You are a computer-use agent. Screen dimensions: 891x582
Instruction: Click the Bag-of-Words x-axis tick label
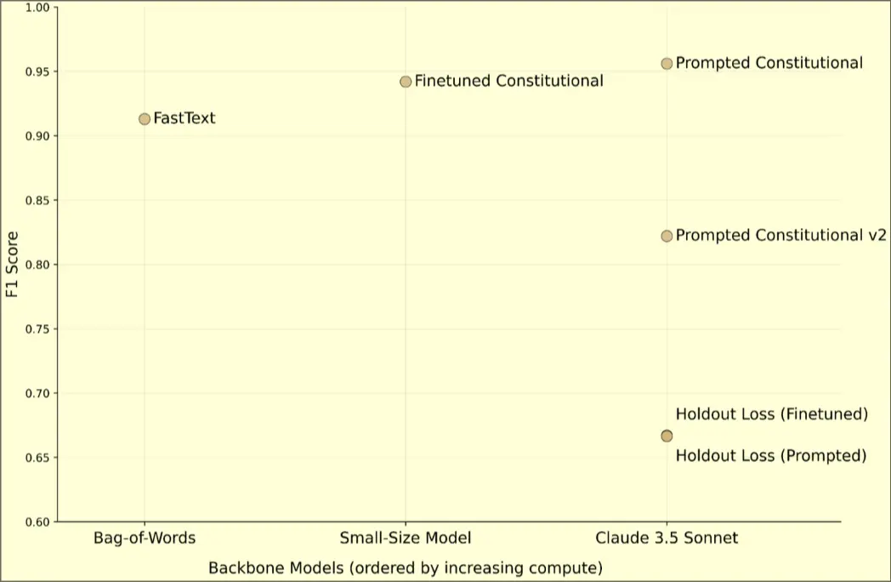click(145, 538)
